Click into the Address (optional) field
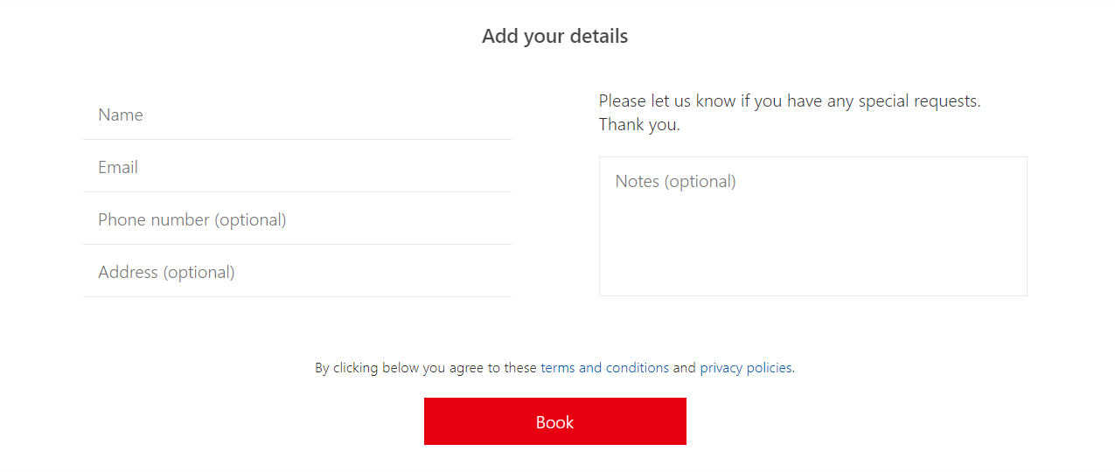 click(297, 272)
